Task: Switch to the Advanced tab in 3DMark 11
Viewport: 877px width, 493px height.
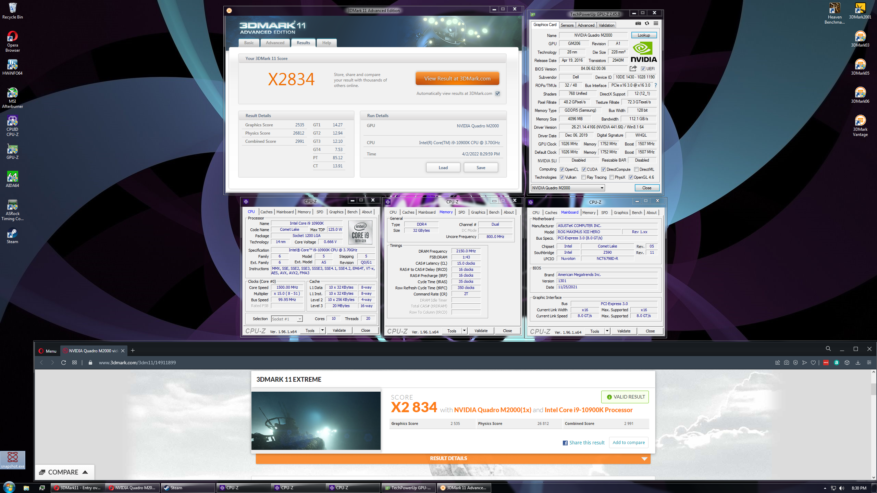Action: tap(275, 43)
